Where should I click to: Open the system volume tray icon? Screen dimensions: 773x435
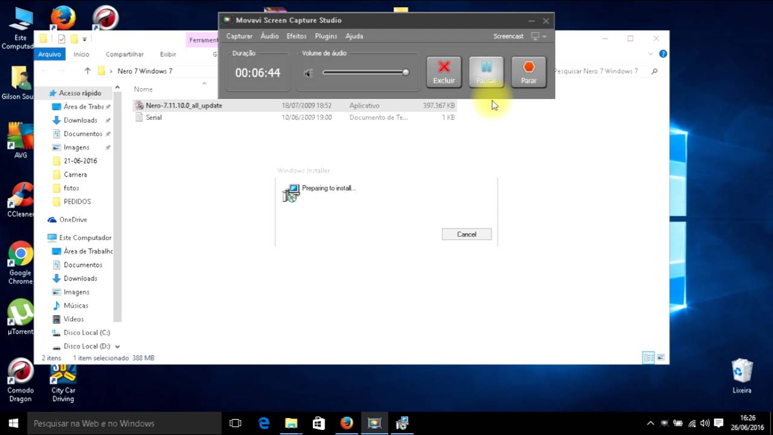(705, 424)
